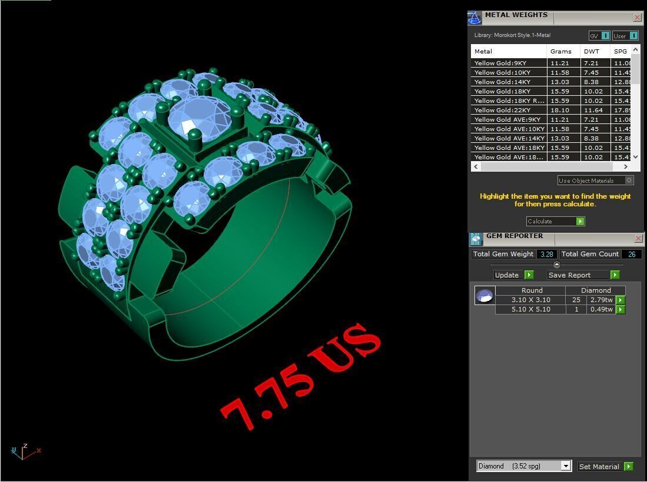Click the metal list scroll up arrow
Viewport: 647px width, 482px height.
click(635, 49)
